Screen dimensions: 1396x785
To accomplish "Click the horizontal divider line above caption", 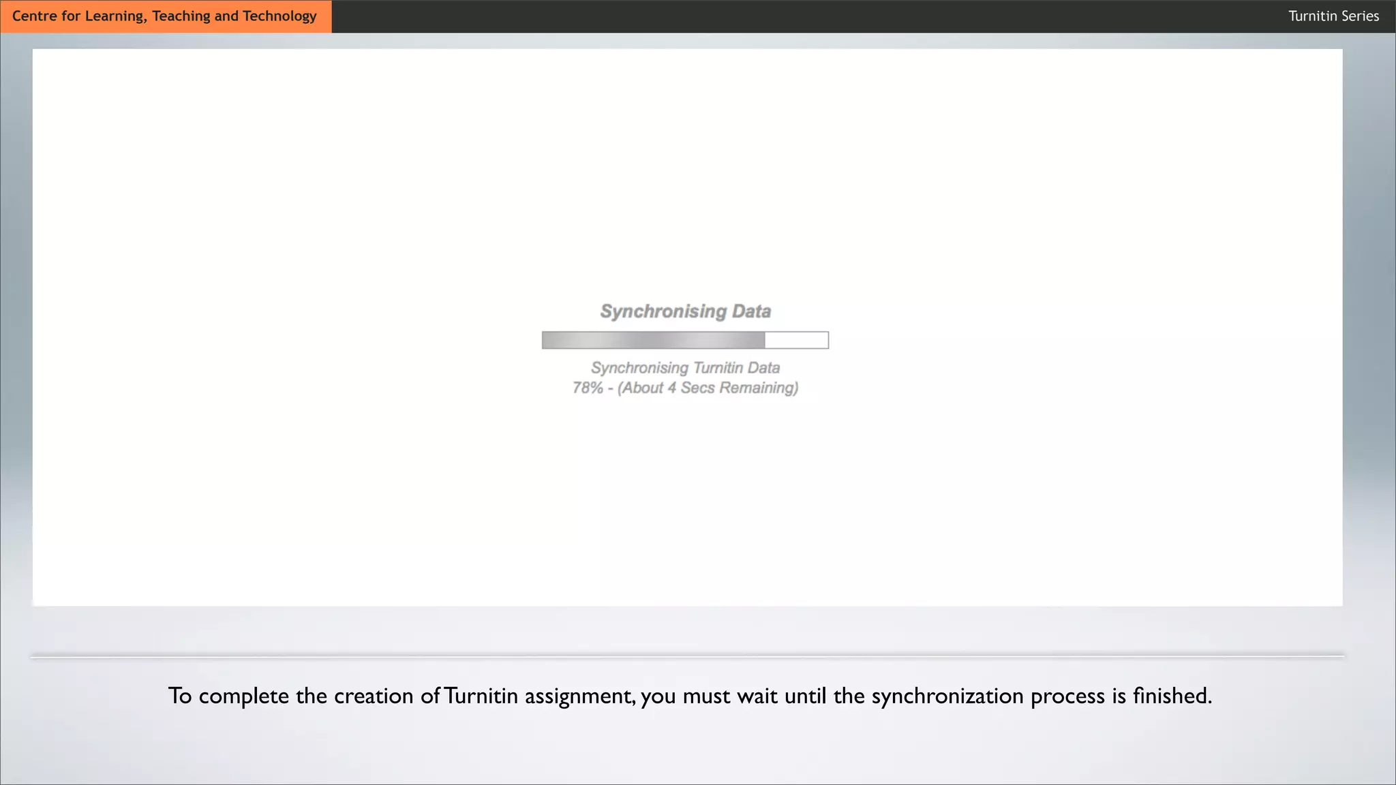I will tap(687, 656).
